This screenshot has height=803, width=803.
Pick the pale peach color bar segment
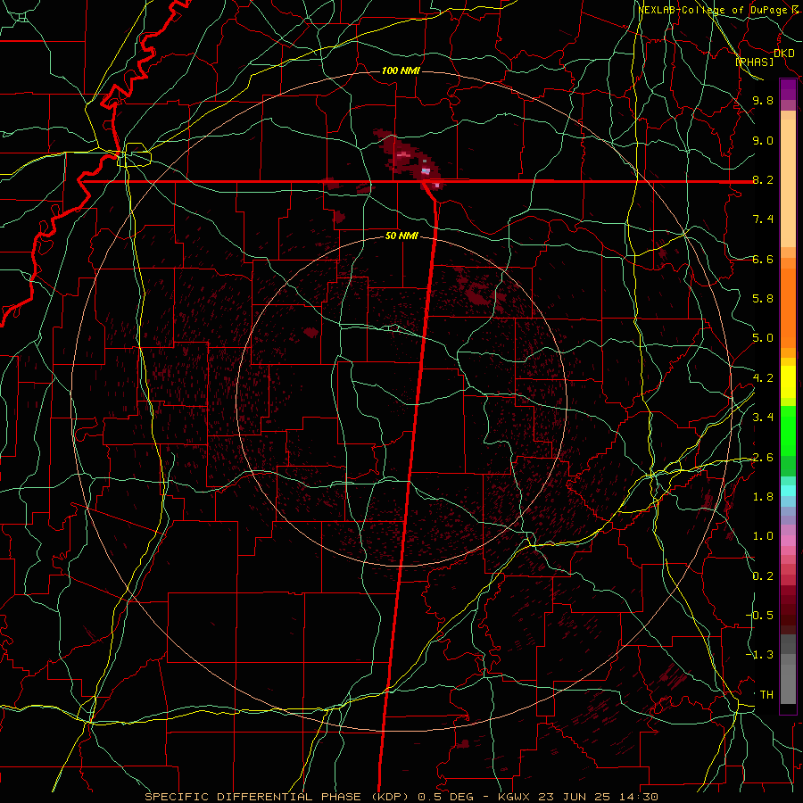[x=788, y=183]
